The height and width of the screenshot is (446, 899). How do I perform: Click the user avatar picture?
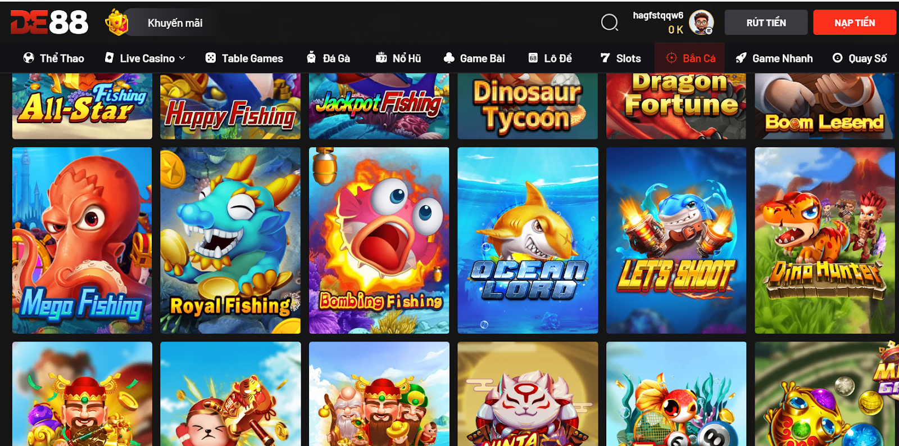click(x=701, y=22)
